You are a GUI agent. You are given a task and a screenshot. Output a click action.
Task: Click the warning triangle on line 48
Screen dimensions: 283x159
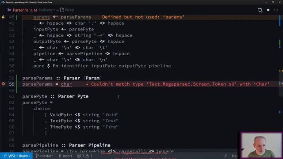pos(3,17)
